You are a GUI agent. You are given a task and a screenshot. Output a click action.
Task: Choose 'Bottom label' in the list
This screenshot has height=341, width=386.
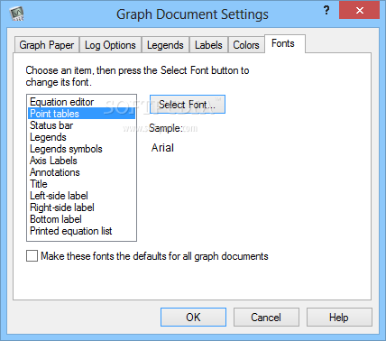(81, 219)
